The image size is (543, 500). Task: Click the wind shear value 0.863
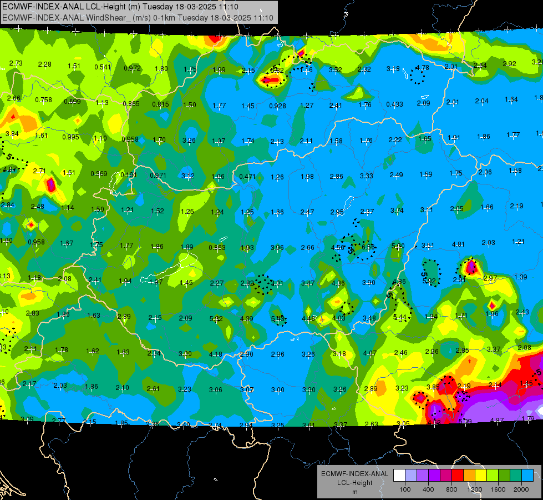click(x=217, y=248)
